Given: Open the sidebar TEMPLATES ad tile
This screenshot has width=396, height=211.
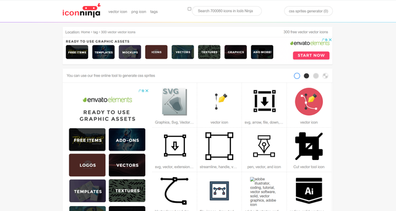Looking at the screenshot, I should (87, 191).
